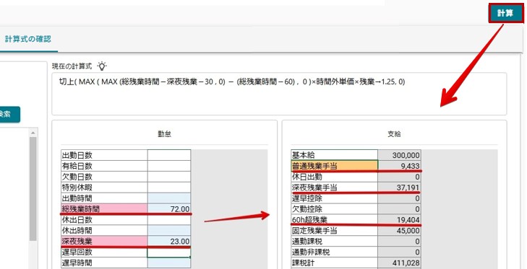
Task: Click the 基本給 amount 300,000
Action: (399, 155)
